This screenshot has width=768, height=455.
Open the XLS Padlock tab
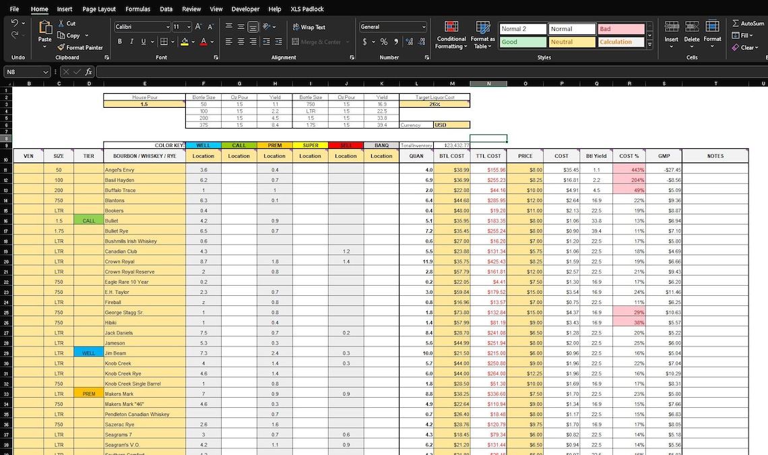(307, 9)
